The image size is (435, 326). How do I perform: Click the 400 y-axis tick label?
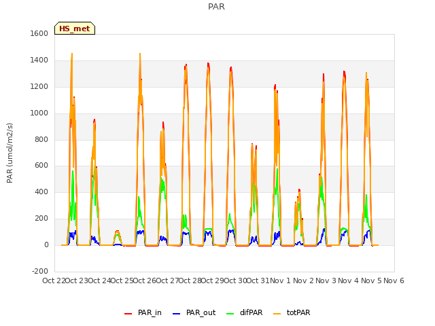click(x=41, y=192)
